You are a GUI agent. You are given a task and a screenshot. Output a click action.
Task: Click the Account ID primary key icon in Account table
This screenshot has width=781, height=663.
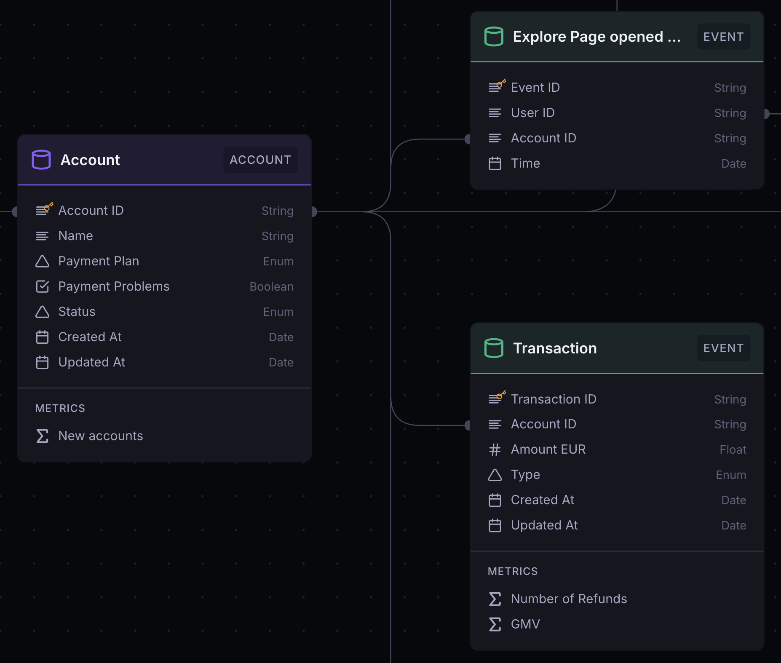point(44,209)
